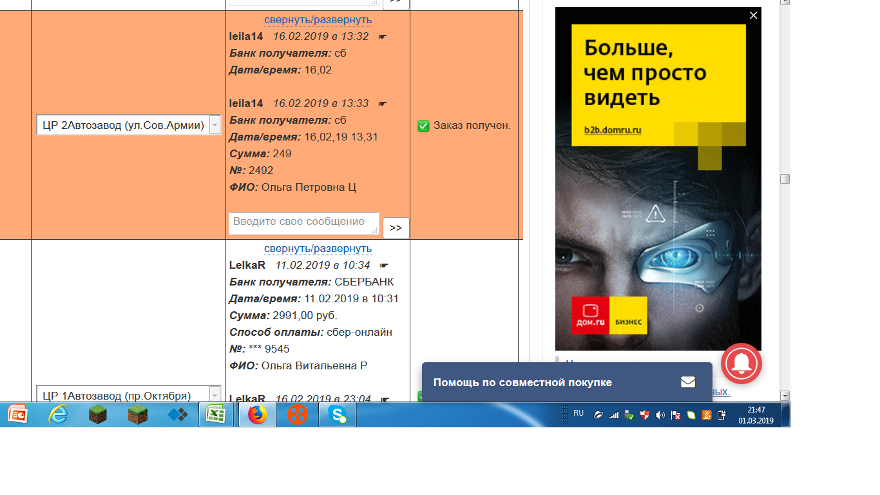Open the volume speaker tray icon
The height and width of the screenshot is (495, 880).
click(x=660, y=416)
